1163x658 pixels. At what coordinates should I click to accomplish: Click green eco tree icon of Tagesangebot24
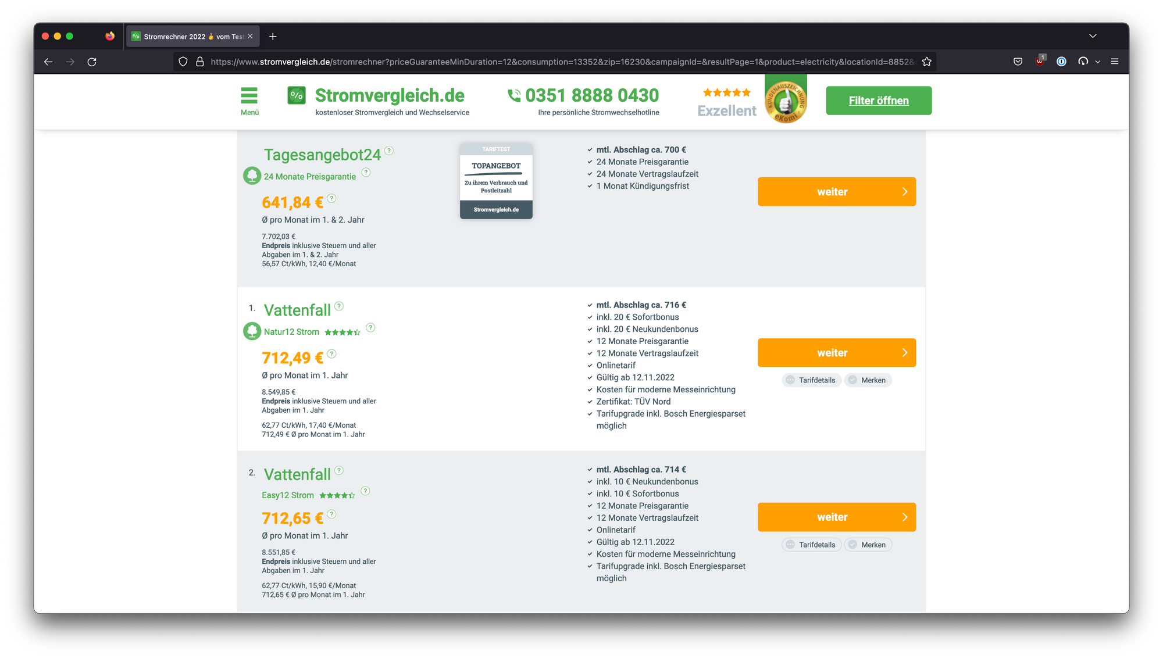[252, 176]
